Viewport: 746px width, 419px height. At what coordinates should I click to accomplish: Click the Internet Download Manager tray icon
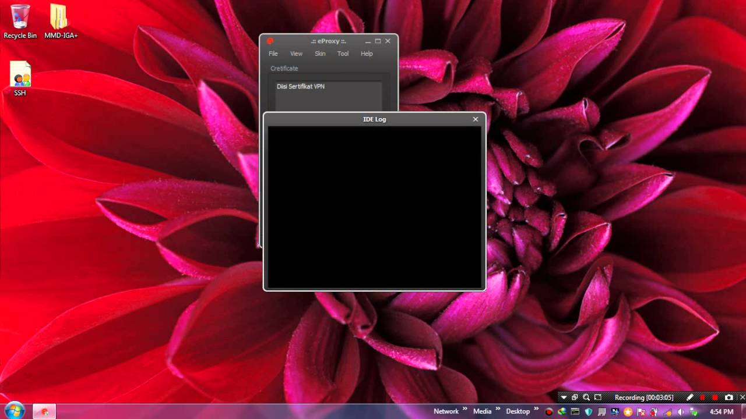(x=562, y=411)
